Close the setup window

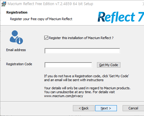point(143,4)
